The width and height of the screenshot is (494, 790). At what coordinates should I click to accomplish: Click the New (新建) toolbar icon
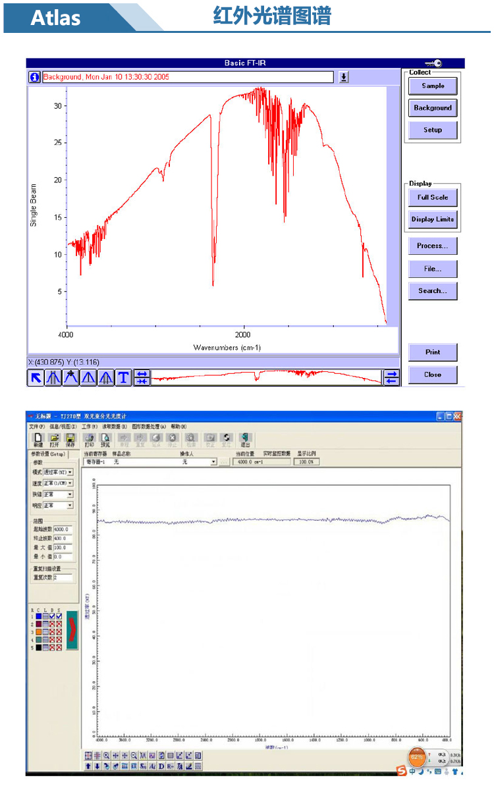(x=38, y=440)
